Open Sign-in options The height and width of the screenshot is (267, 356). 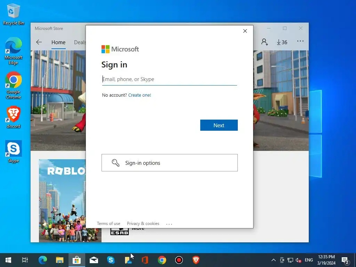tap(169, 163)
